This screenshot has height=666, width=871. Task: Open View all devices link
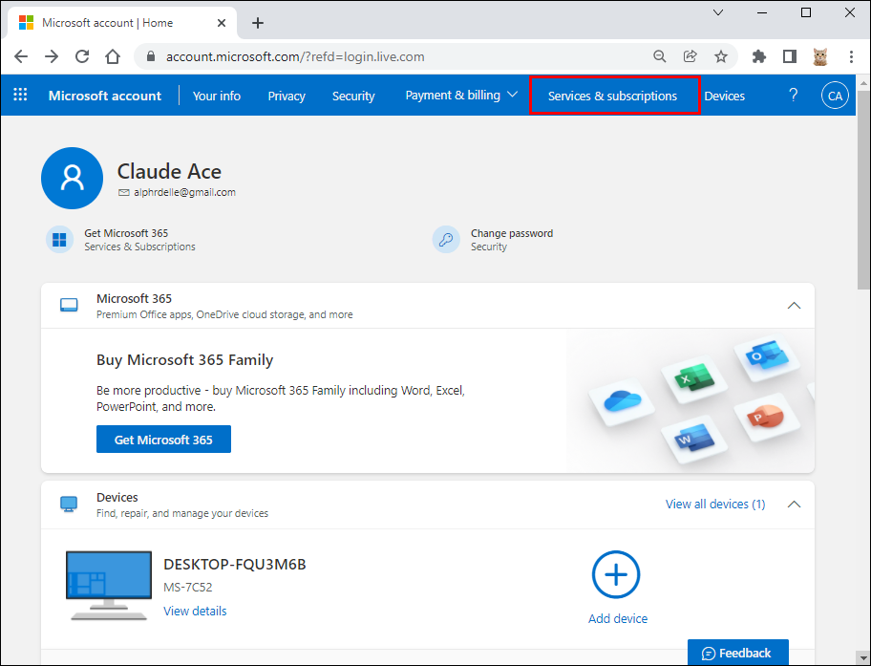pos(714,505)
